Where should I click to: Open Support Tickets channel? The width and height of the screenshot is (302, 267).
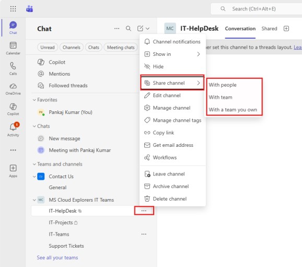66,246
